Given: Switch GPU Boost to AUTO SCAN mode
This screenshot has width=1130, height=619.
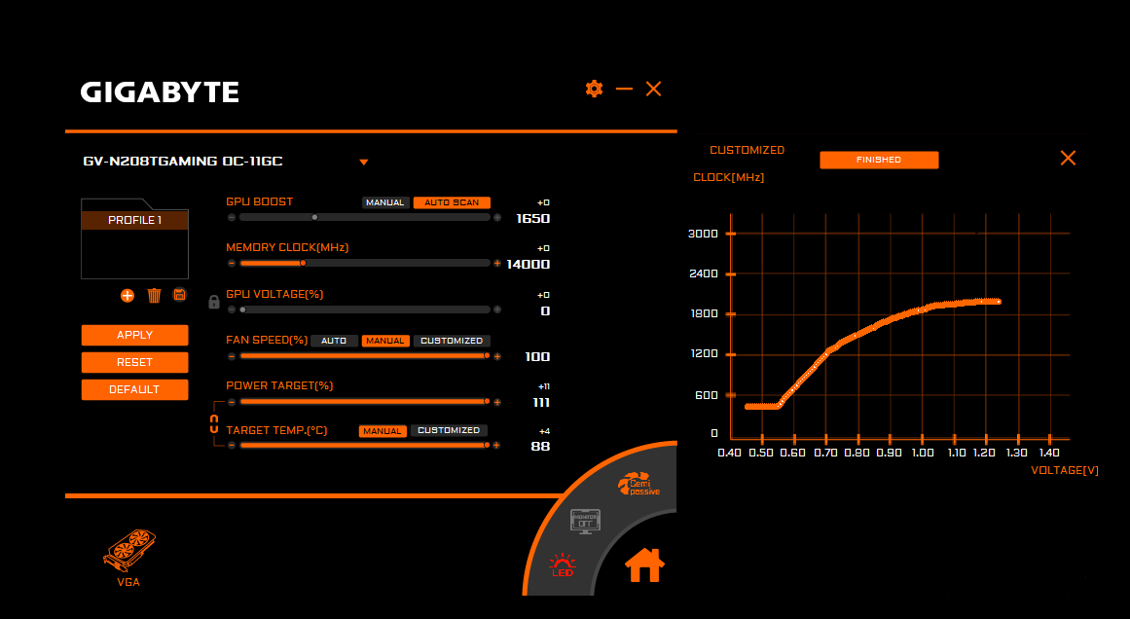Looking at the screenshot, I should click(452, 202).
